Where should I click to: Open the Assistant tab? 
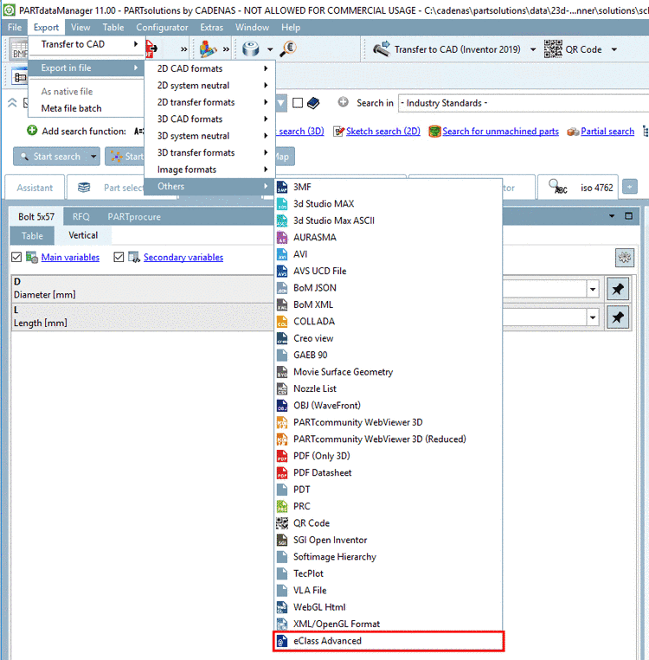coord(35,188)
